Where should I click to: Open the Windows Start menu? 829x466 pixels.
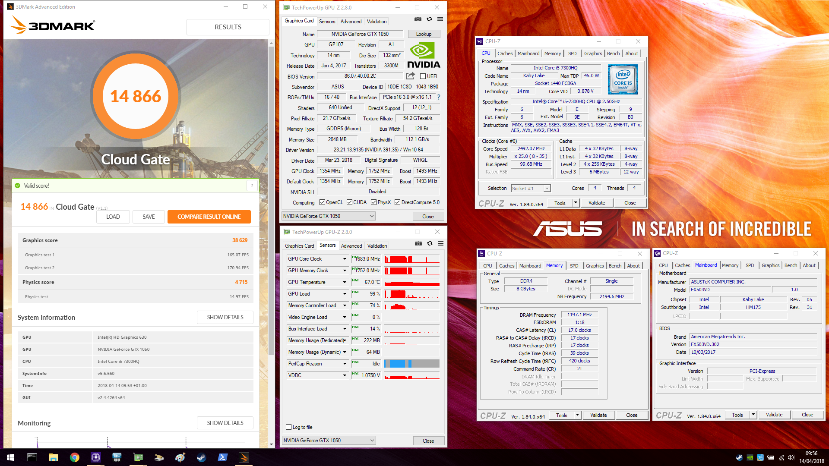point(10,457)
